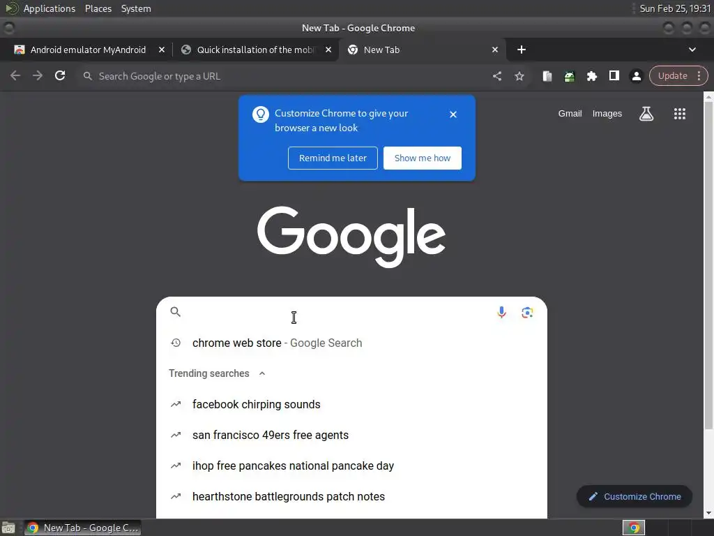This screenshot has height=536, width=714.
Task: Click the Google logo
Action: (351, 237)
